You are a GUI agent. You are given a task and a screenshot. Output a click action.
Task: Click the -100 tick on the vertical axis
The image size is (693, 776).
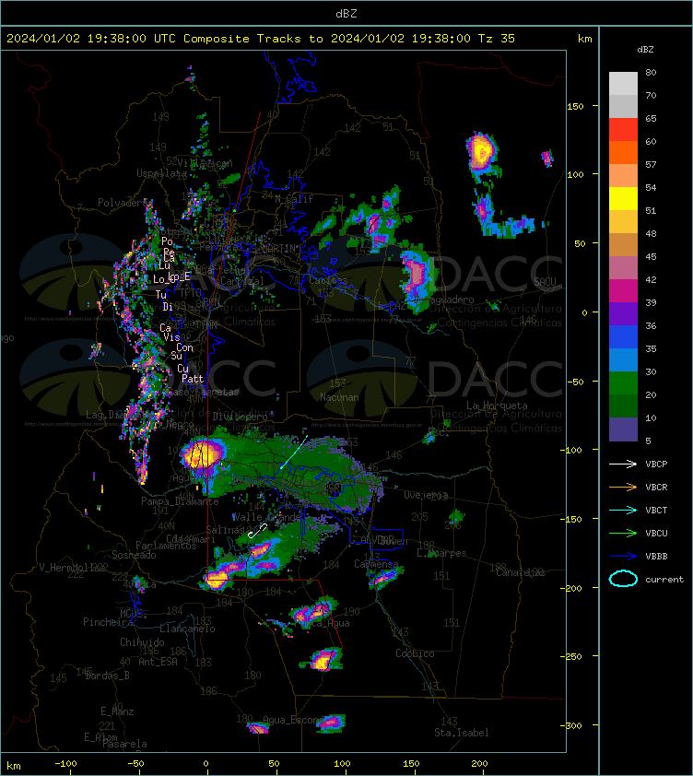coord(571,450)
